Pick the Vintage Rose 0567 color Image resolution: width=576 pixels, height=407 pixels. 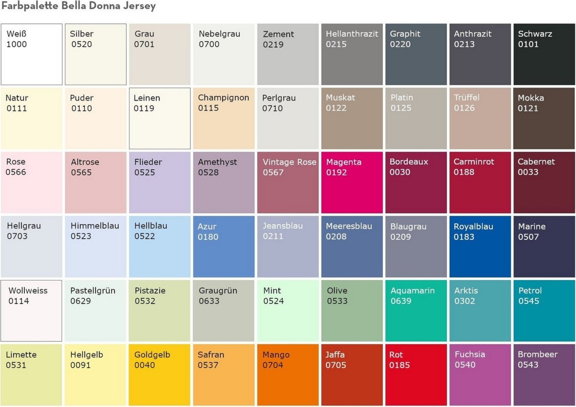(288, 182)
